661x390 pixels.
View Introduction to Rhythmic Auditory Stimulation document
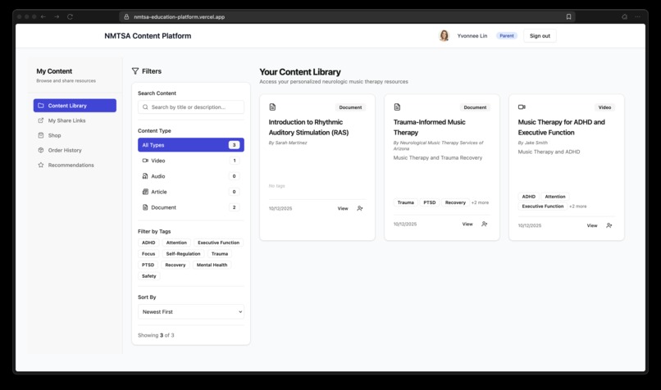[343, 208]
